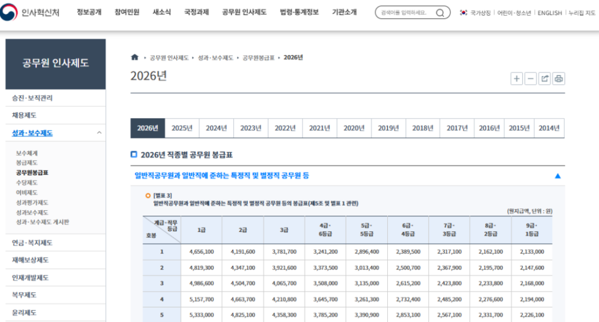Print page using printer icon

pos(559,79)
